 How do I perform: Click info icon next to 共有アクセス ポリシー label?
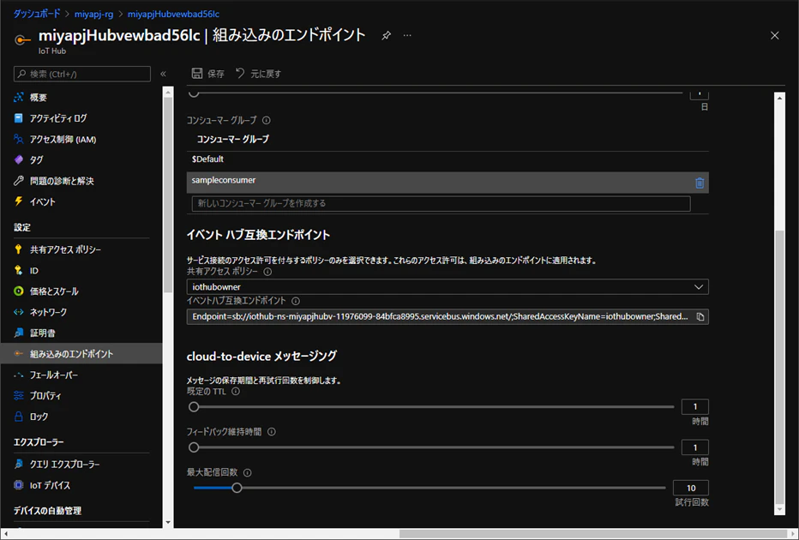(x=267, y=272)
